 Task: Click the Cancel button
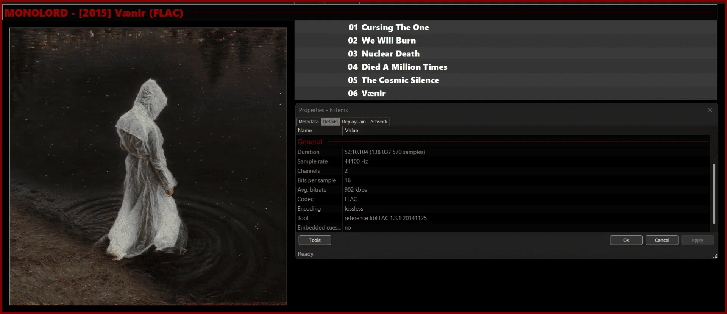[662, 240]
